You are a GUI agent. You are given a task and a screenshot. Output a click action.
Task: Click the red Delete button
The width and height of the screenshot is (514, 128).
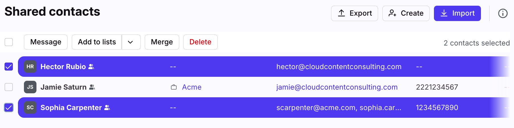pyautogui.click(x=200, y=42)
